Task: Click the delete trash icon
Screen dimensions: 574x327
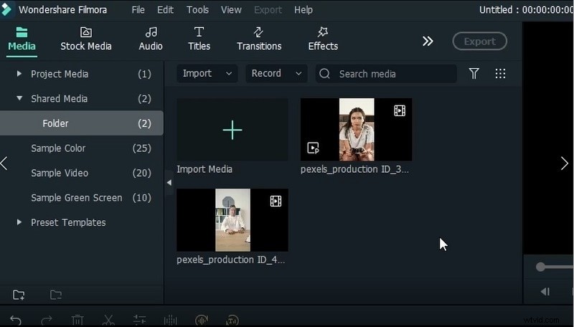Action: 77,321
